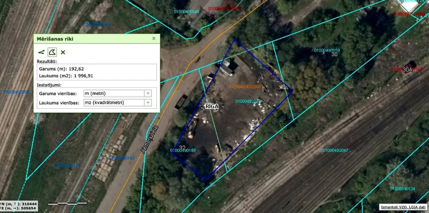Image resolution: width=429 pixels, height=213 pixels.
Task: Click cadastral label 01000490159 on map
Action: (327, 50)
